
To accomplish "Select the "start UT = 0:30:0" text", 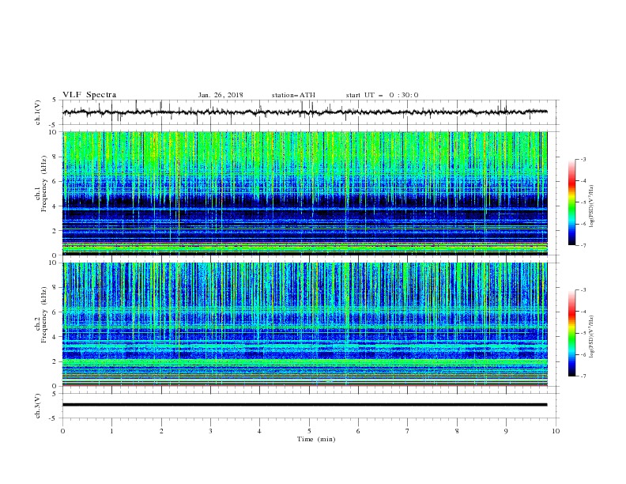I will tap(382, 95).
